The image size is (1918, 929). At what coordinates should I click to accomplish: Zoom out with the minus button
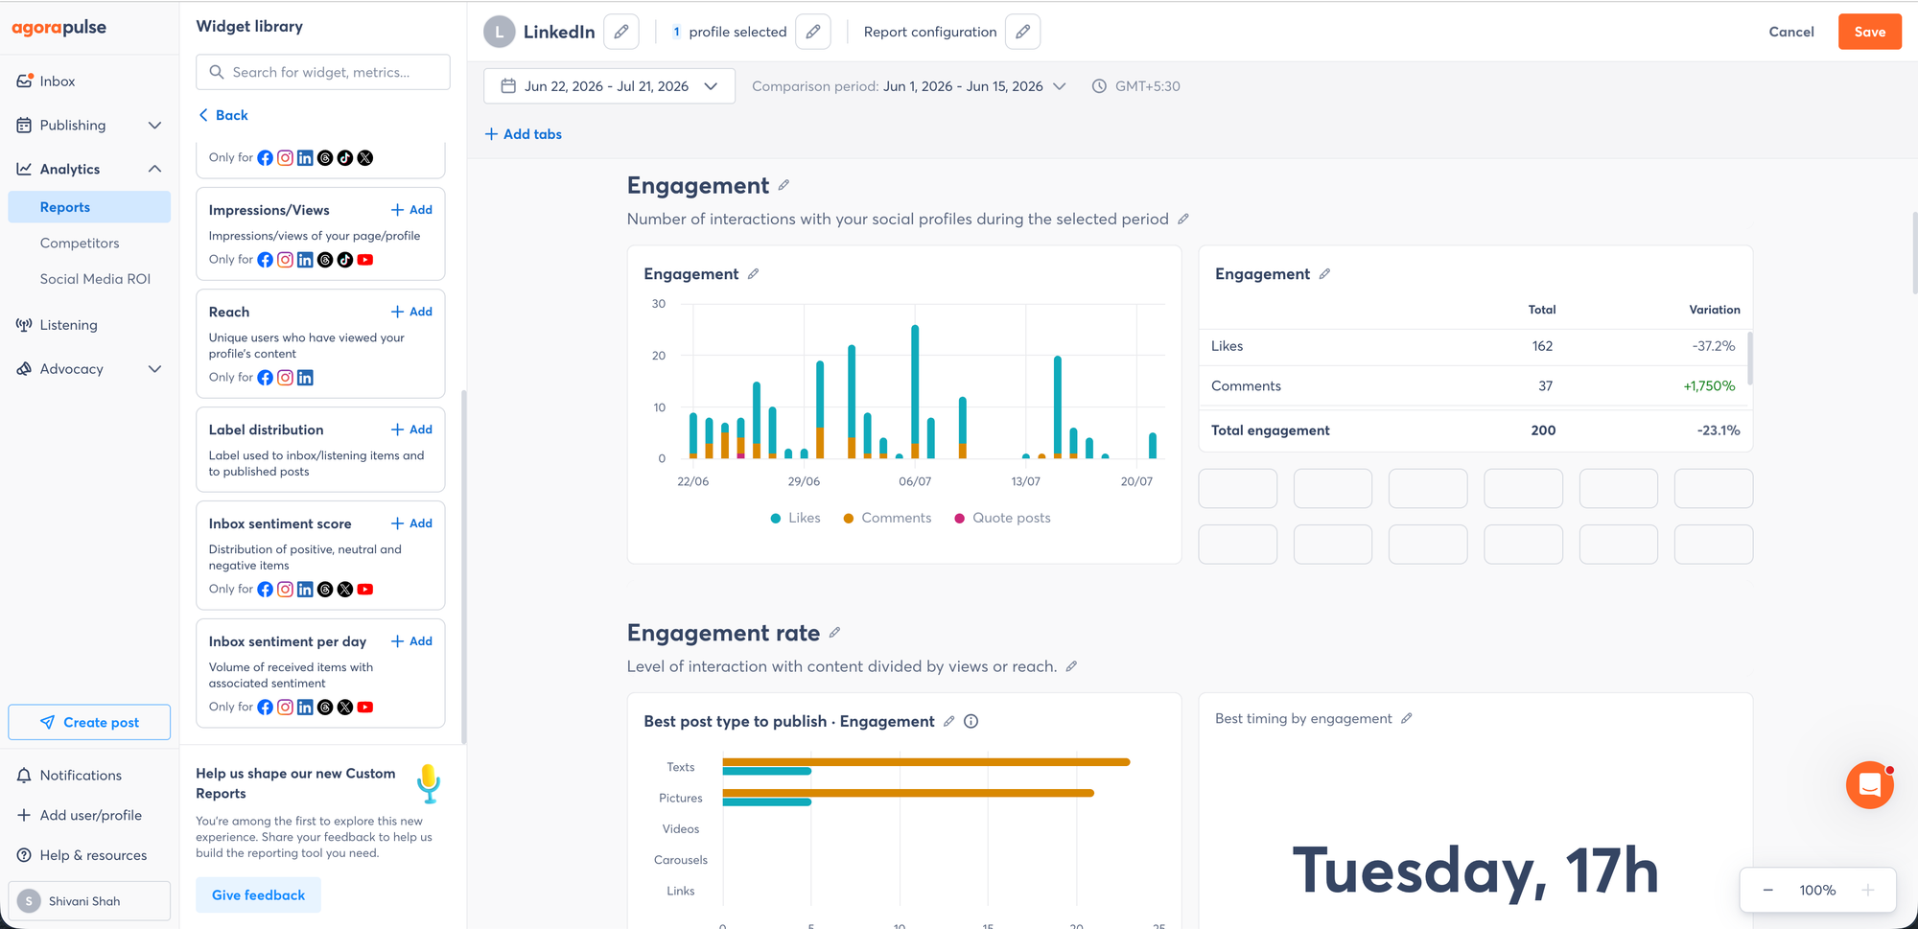1767,891
